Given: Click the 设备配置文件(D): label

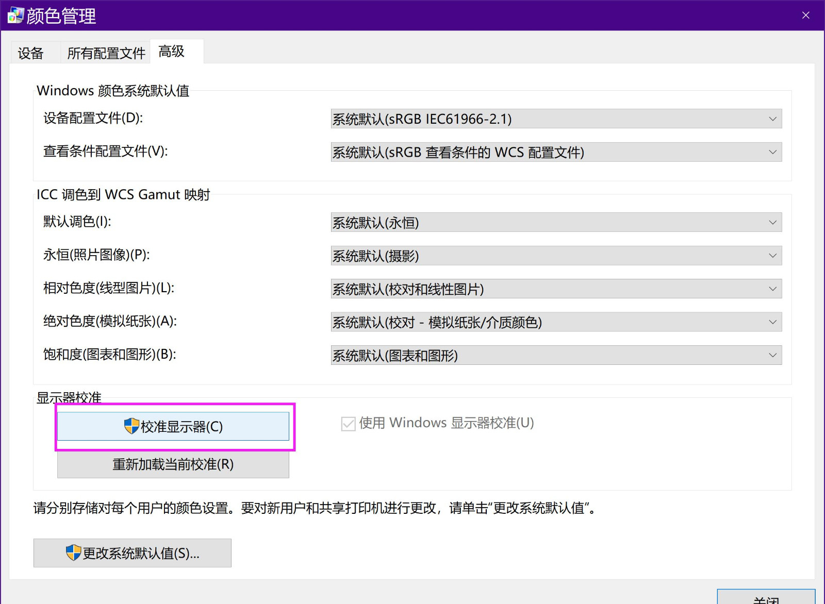Looking at the screenshot, I should tap(93, 118).
